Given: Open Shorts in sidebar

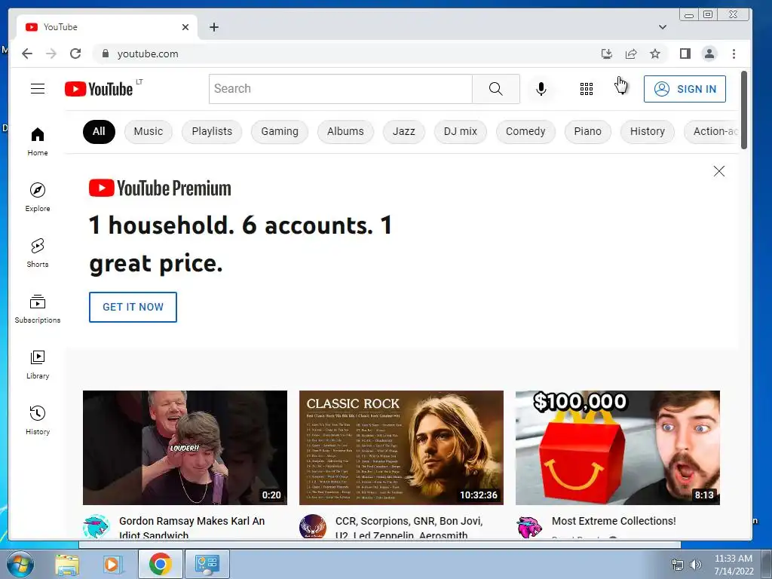Looking at the screenshot, I should (x=38, y=253).
